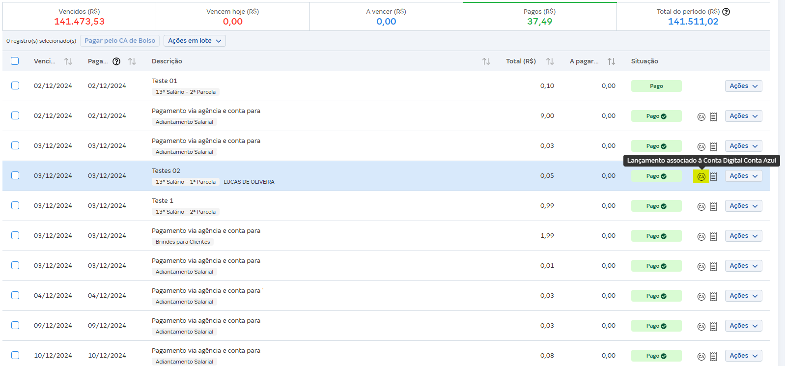Select the checkbox for the 09/12/2024 row
785x366 pixels.
tap(15, 325)
